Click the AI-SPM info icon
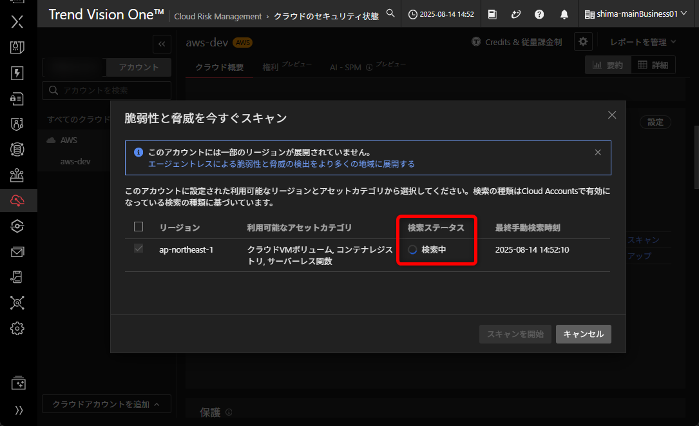Viewport: 699px width, 426px height. [369, 68]
